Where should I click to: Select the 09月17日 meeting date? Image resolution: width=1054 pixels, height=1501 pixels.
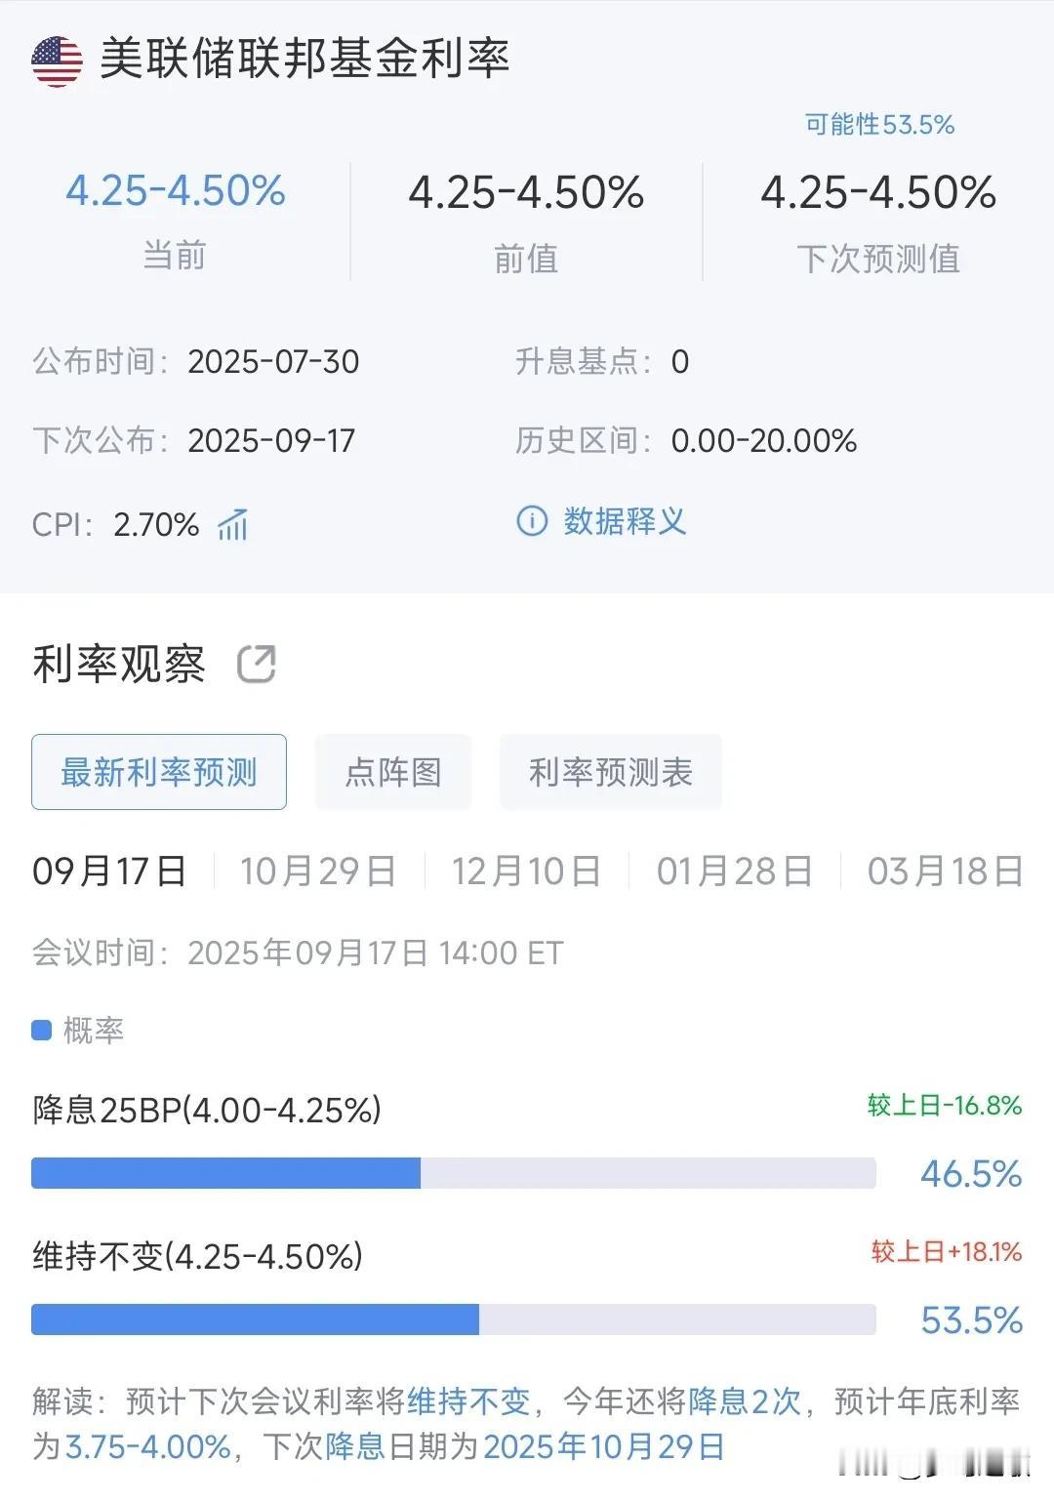coord(109,871)
